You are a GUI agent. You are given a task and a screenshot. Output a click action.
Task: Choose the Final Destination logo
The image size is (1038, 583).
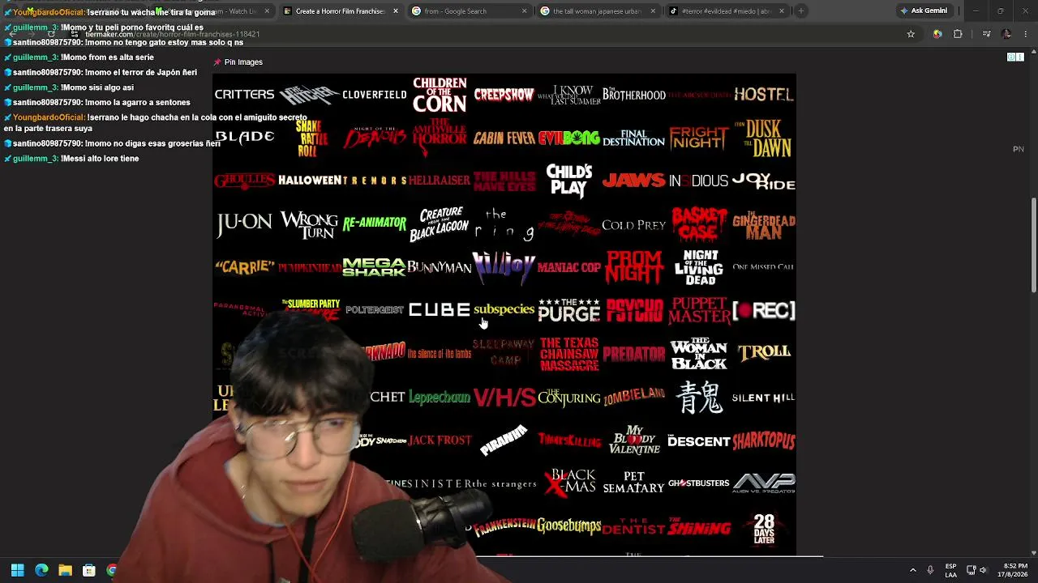click(x=634, y=138)
